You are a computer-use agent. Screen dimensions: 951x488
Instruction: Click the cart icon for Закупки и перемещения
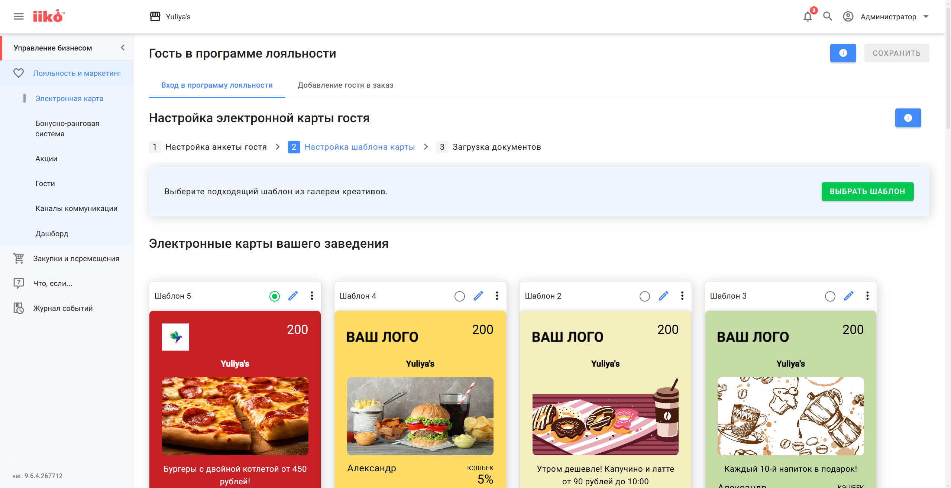coord(19,258)
